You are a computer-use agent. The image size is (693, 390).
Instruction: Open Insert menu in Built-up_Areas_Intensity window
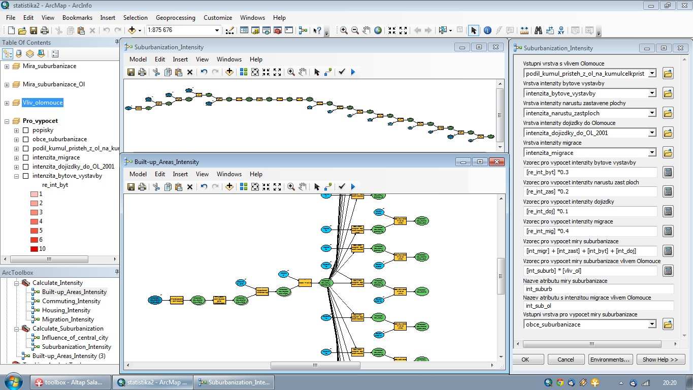pyautogui.click(x=180, y=174)
